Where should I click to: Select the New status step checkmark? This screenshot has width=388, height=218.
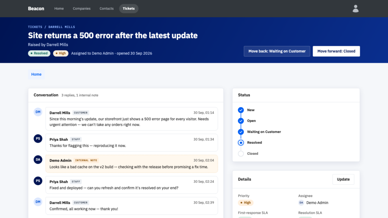(241, 110)
